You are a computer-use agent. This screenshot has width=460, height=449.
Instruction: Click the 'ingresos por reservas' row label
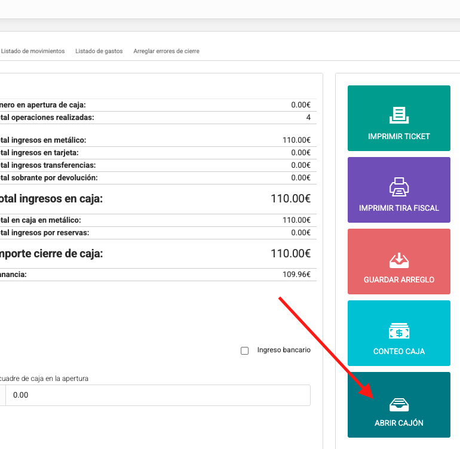pyautogui.click(x=45, y=233)
